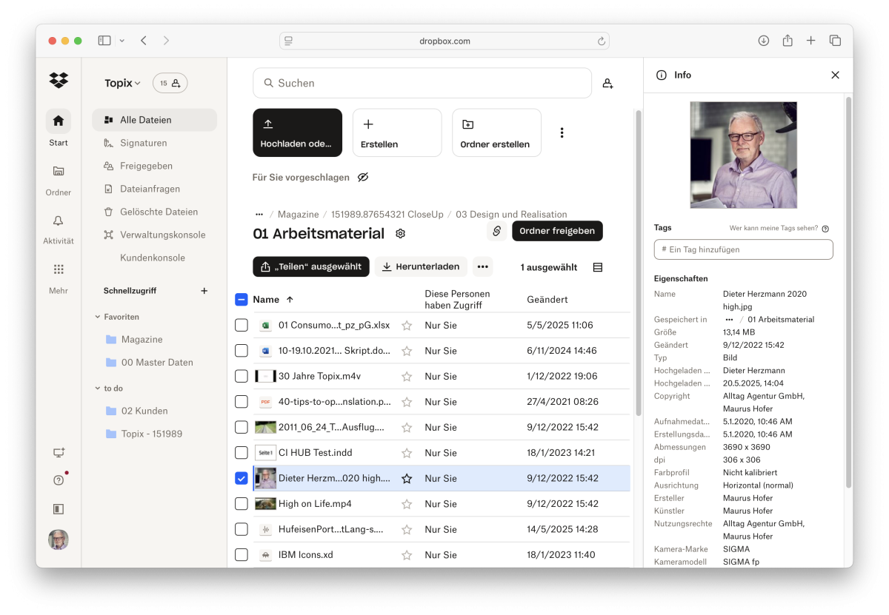Select Alle Dateien in the sidebar
This screenshot has height=615, width=889.
pos(154,120)
